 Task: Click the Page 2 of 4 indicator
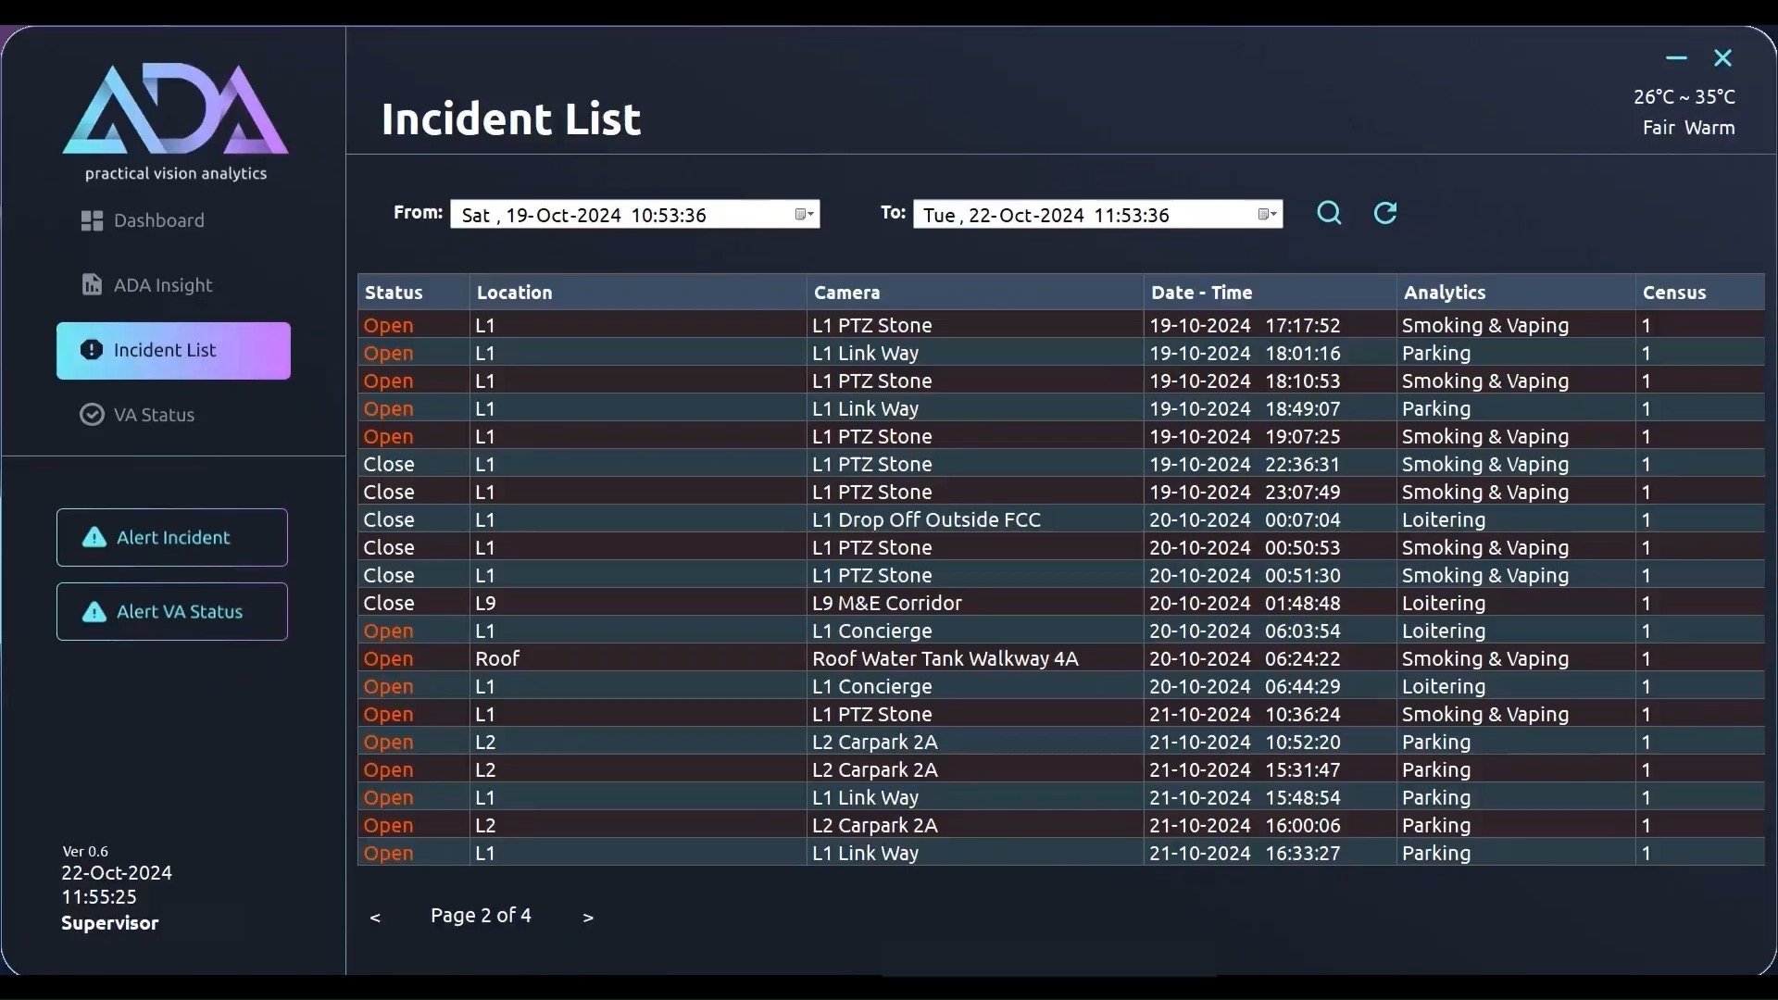tap(481, 916)
